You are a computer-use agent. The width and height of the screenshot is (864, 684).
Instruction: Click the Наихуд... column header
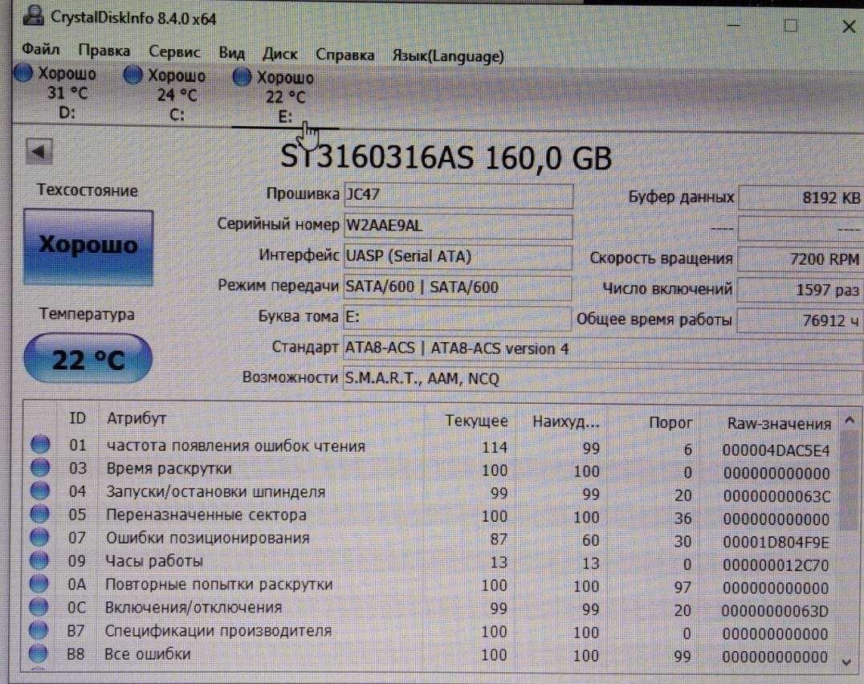pyautogui.click(x=565, y=422)
